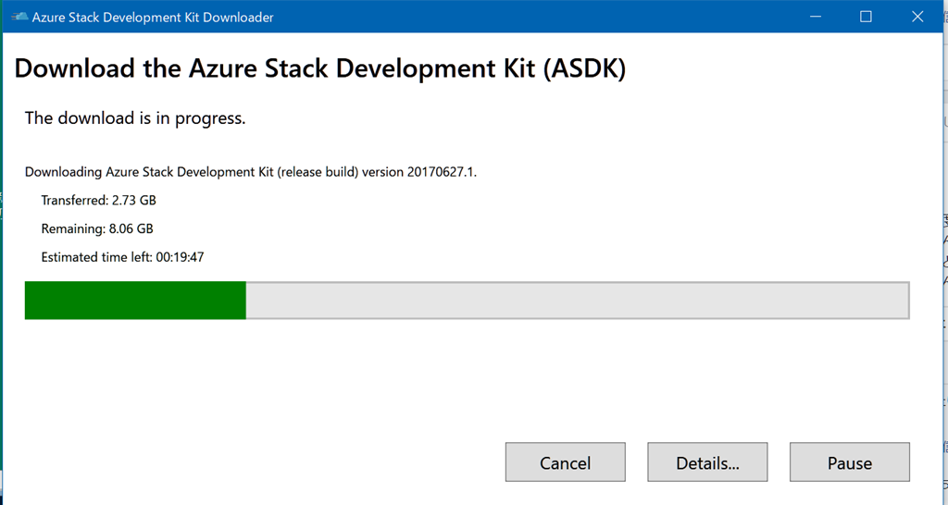This screenshot has width=948, height=505.
Task: Select 'The download is in progress.' status text
Action: click(x=134, y=117)
